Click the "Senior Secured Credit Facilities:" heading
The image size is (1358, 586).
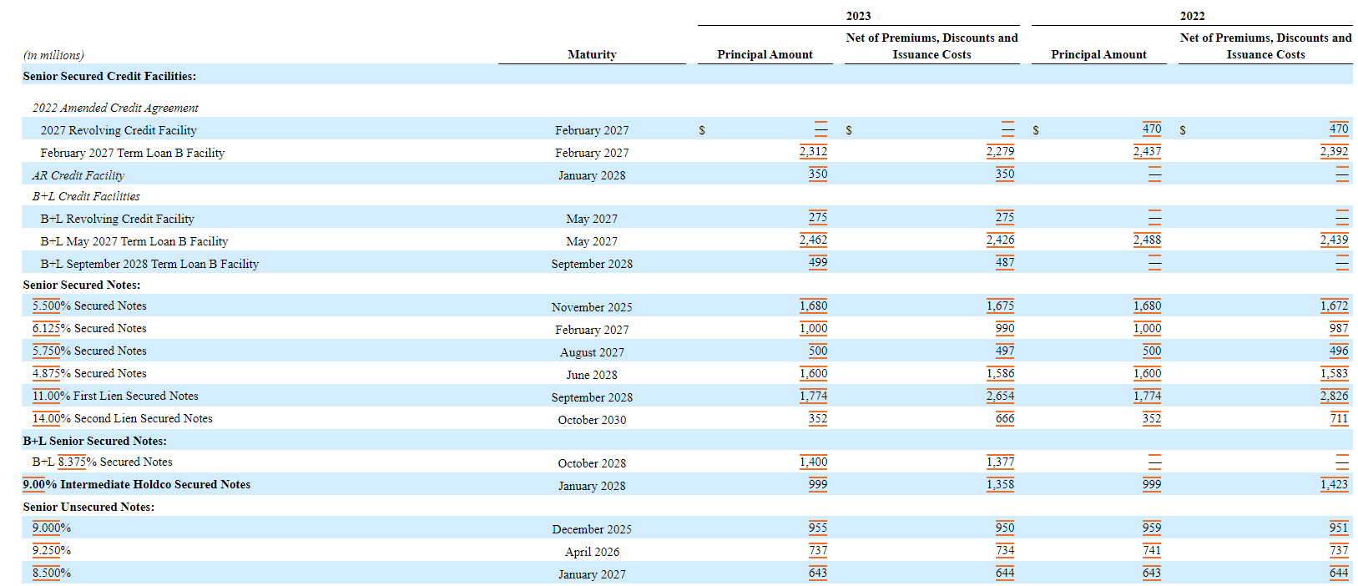click(109, 76)
